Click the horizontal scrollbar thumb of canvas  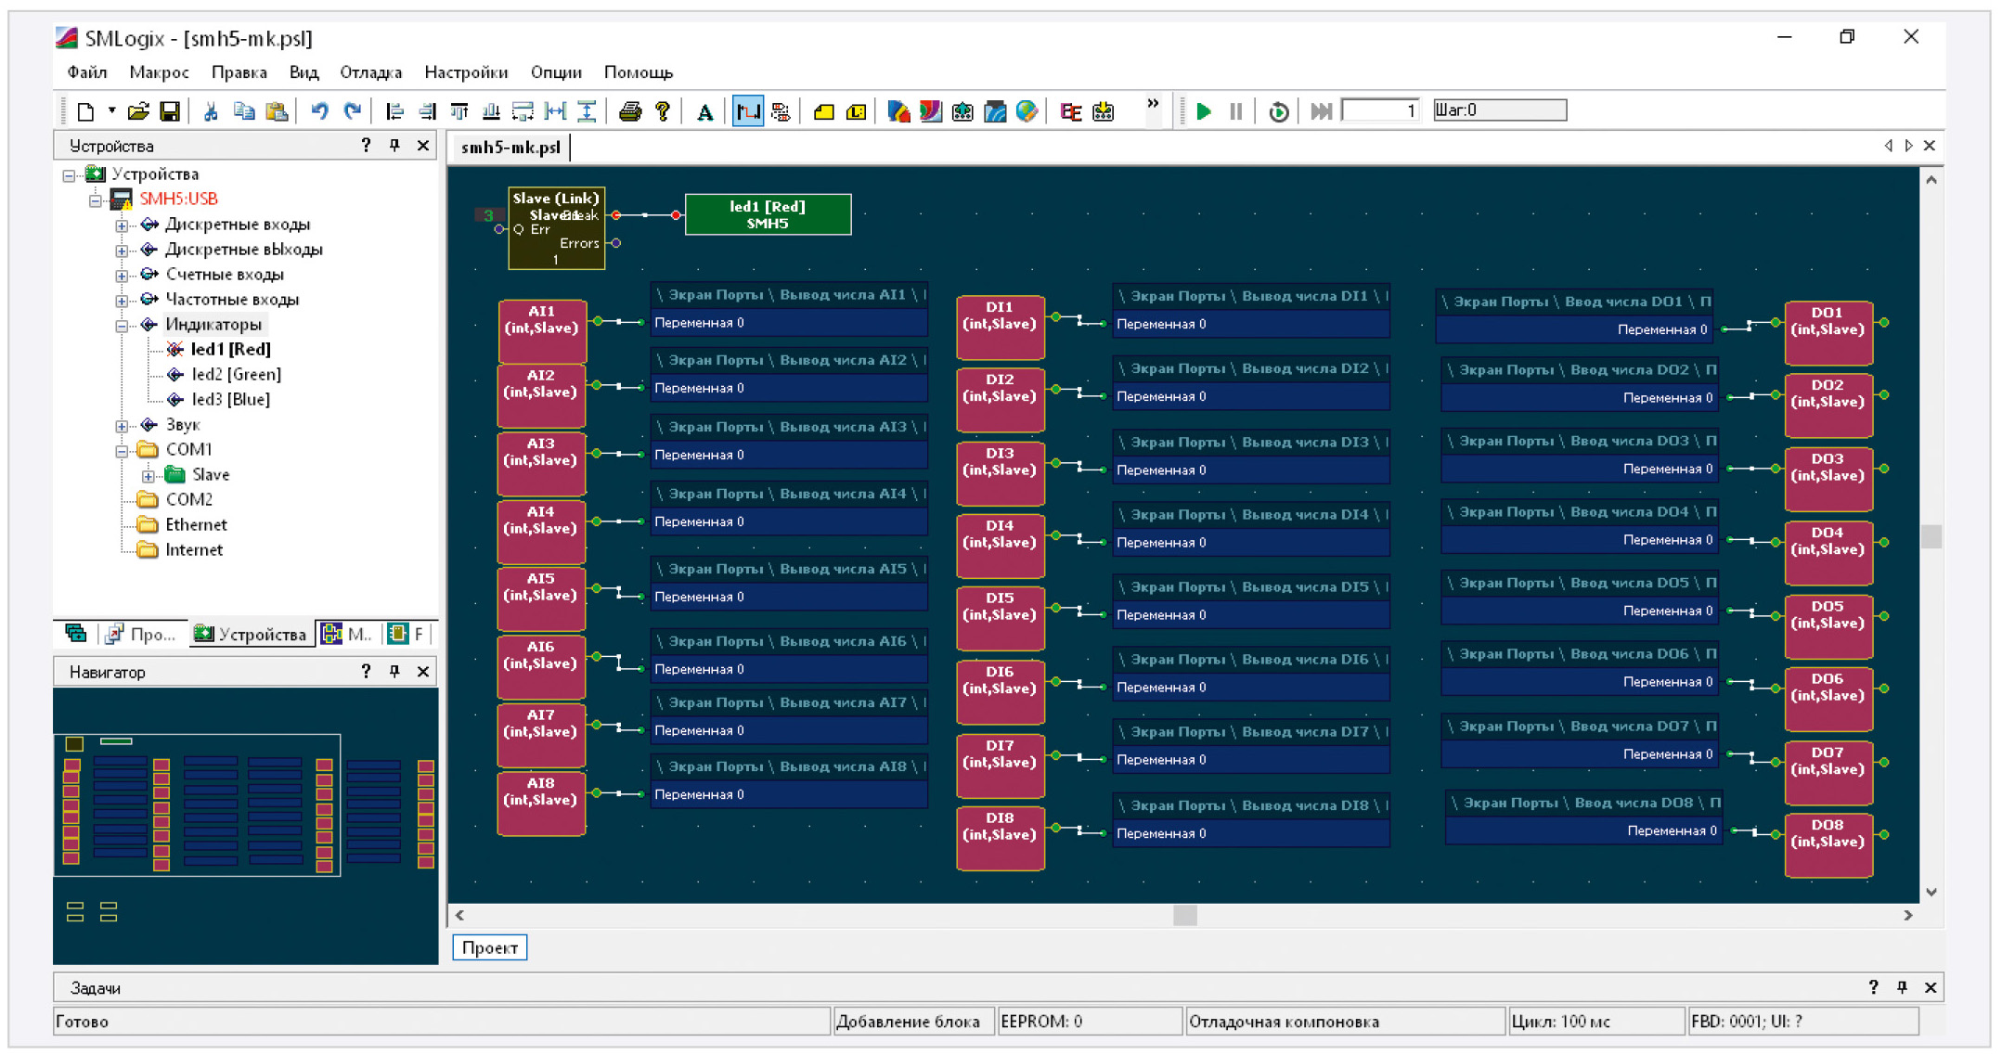(1184, 915)
